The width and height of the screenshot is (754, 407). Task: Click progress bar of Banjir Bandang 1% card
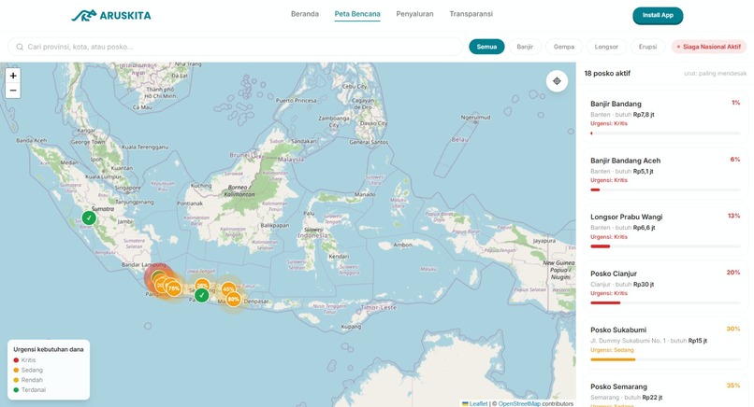[x=665, y=133]
